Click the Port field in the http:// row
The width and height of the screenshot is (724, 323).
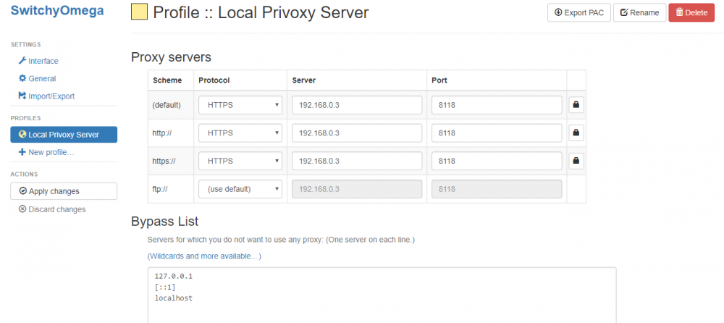pyautogui.click(x=497, y=133)
